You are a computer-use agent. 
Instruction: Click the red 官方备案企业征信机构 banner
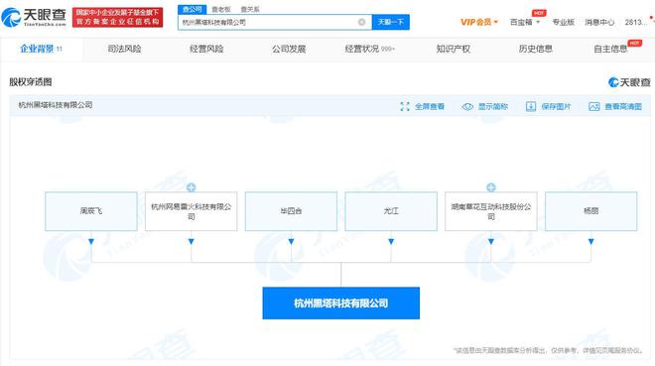(117, 17)
